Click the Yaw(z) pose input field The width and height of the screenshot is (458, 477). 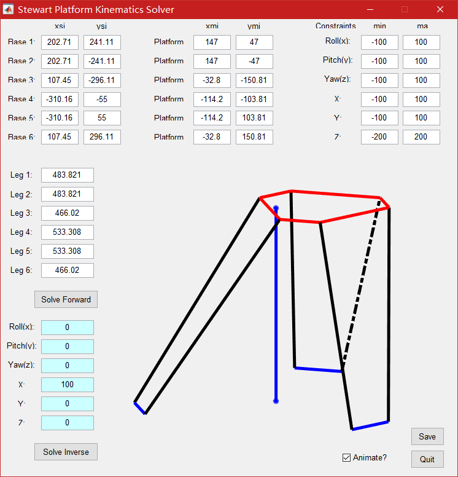coord(68,366)
